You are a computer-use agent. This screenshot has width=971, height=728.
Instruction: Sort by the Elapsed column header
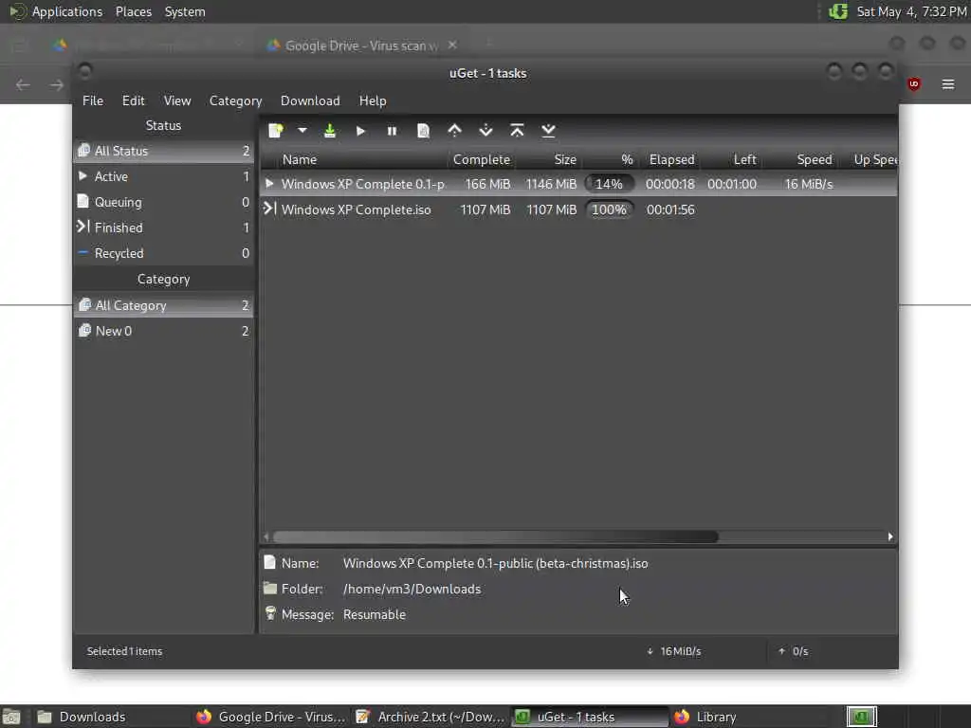click(671, 159)
